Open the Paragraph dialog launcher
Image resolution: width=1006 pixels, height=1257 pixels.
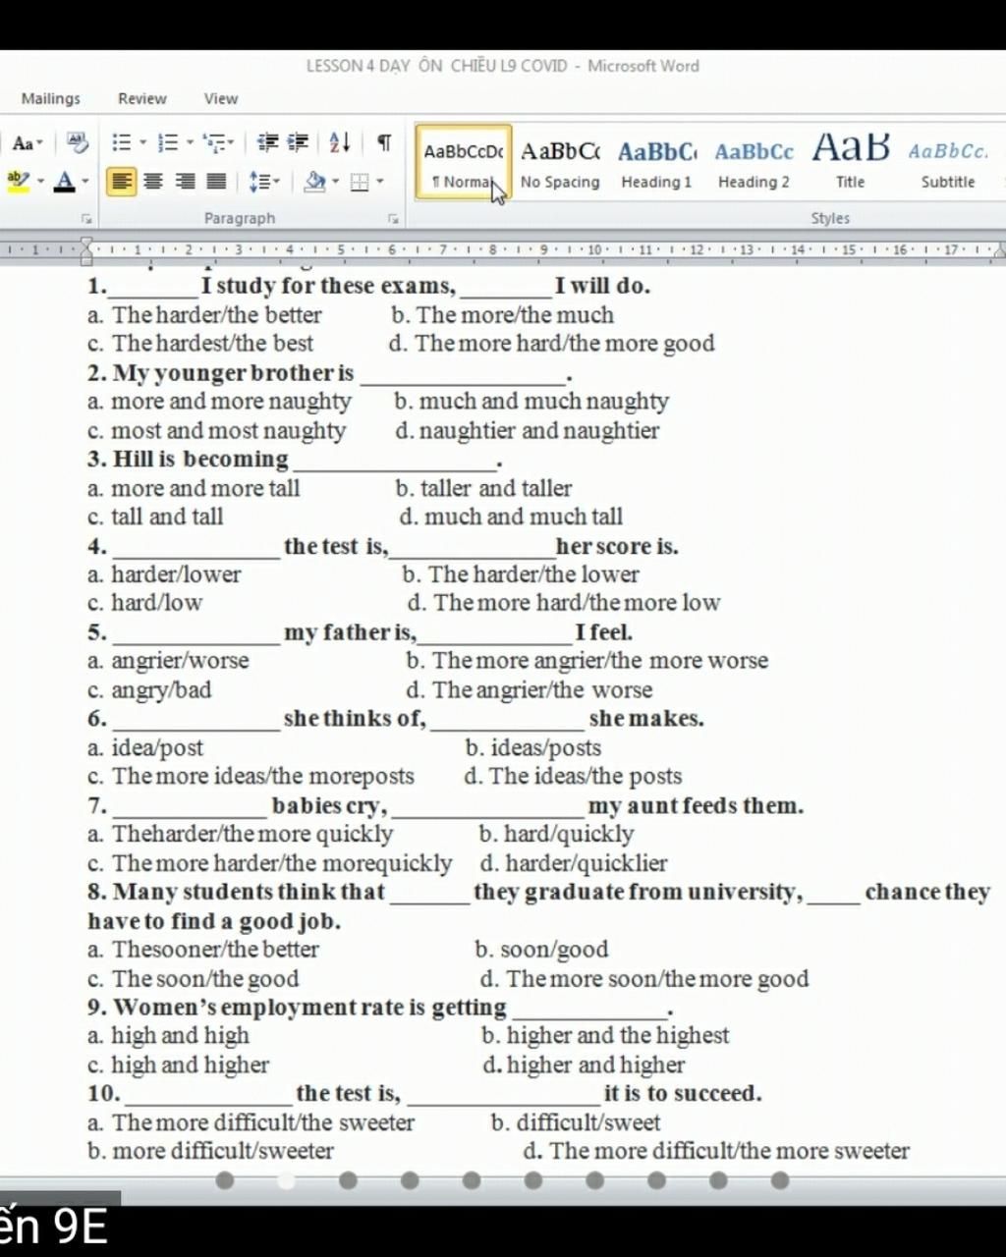pos(393,219)
